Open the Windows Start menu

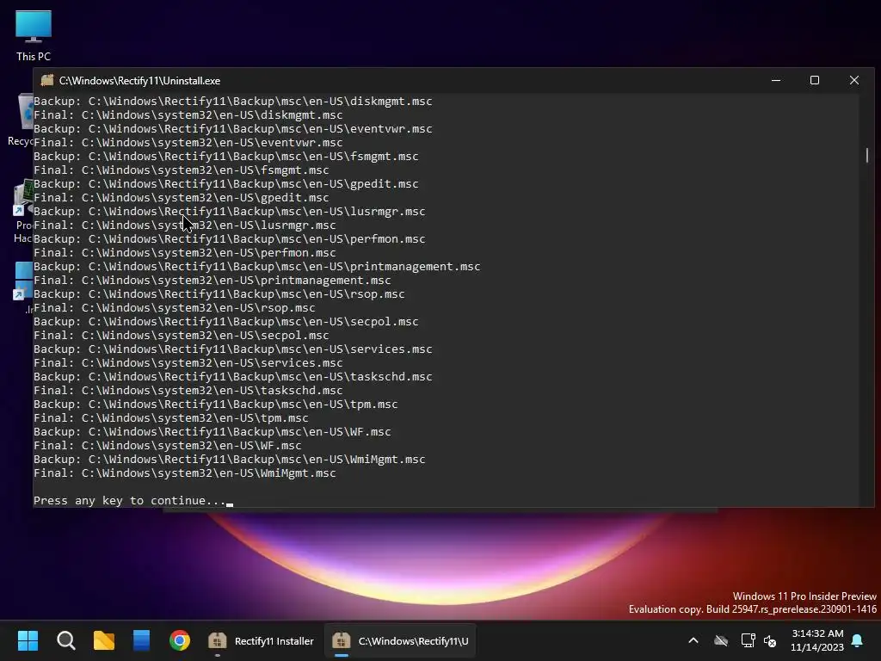click(x=28, y=640)
